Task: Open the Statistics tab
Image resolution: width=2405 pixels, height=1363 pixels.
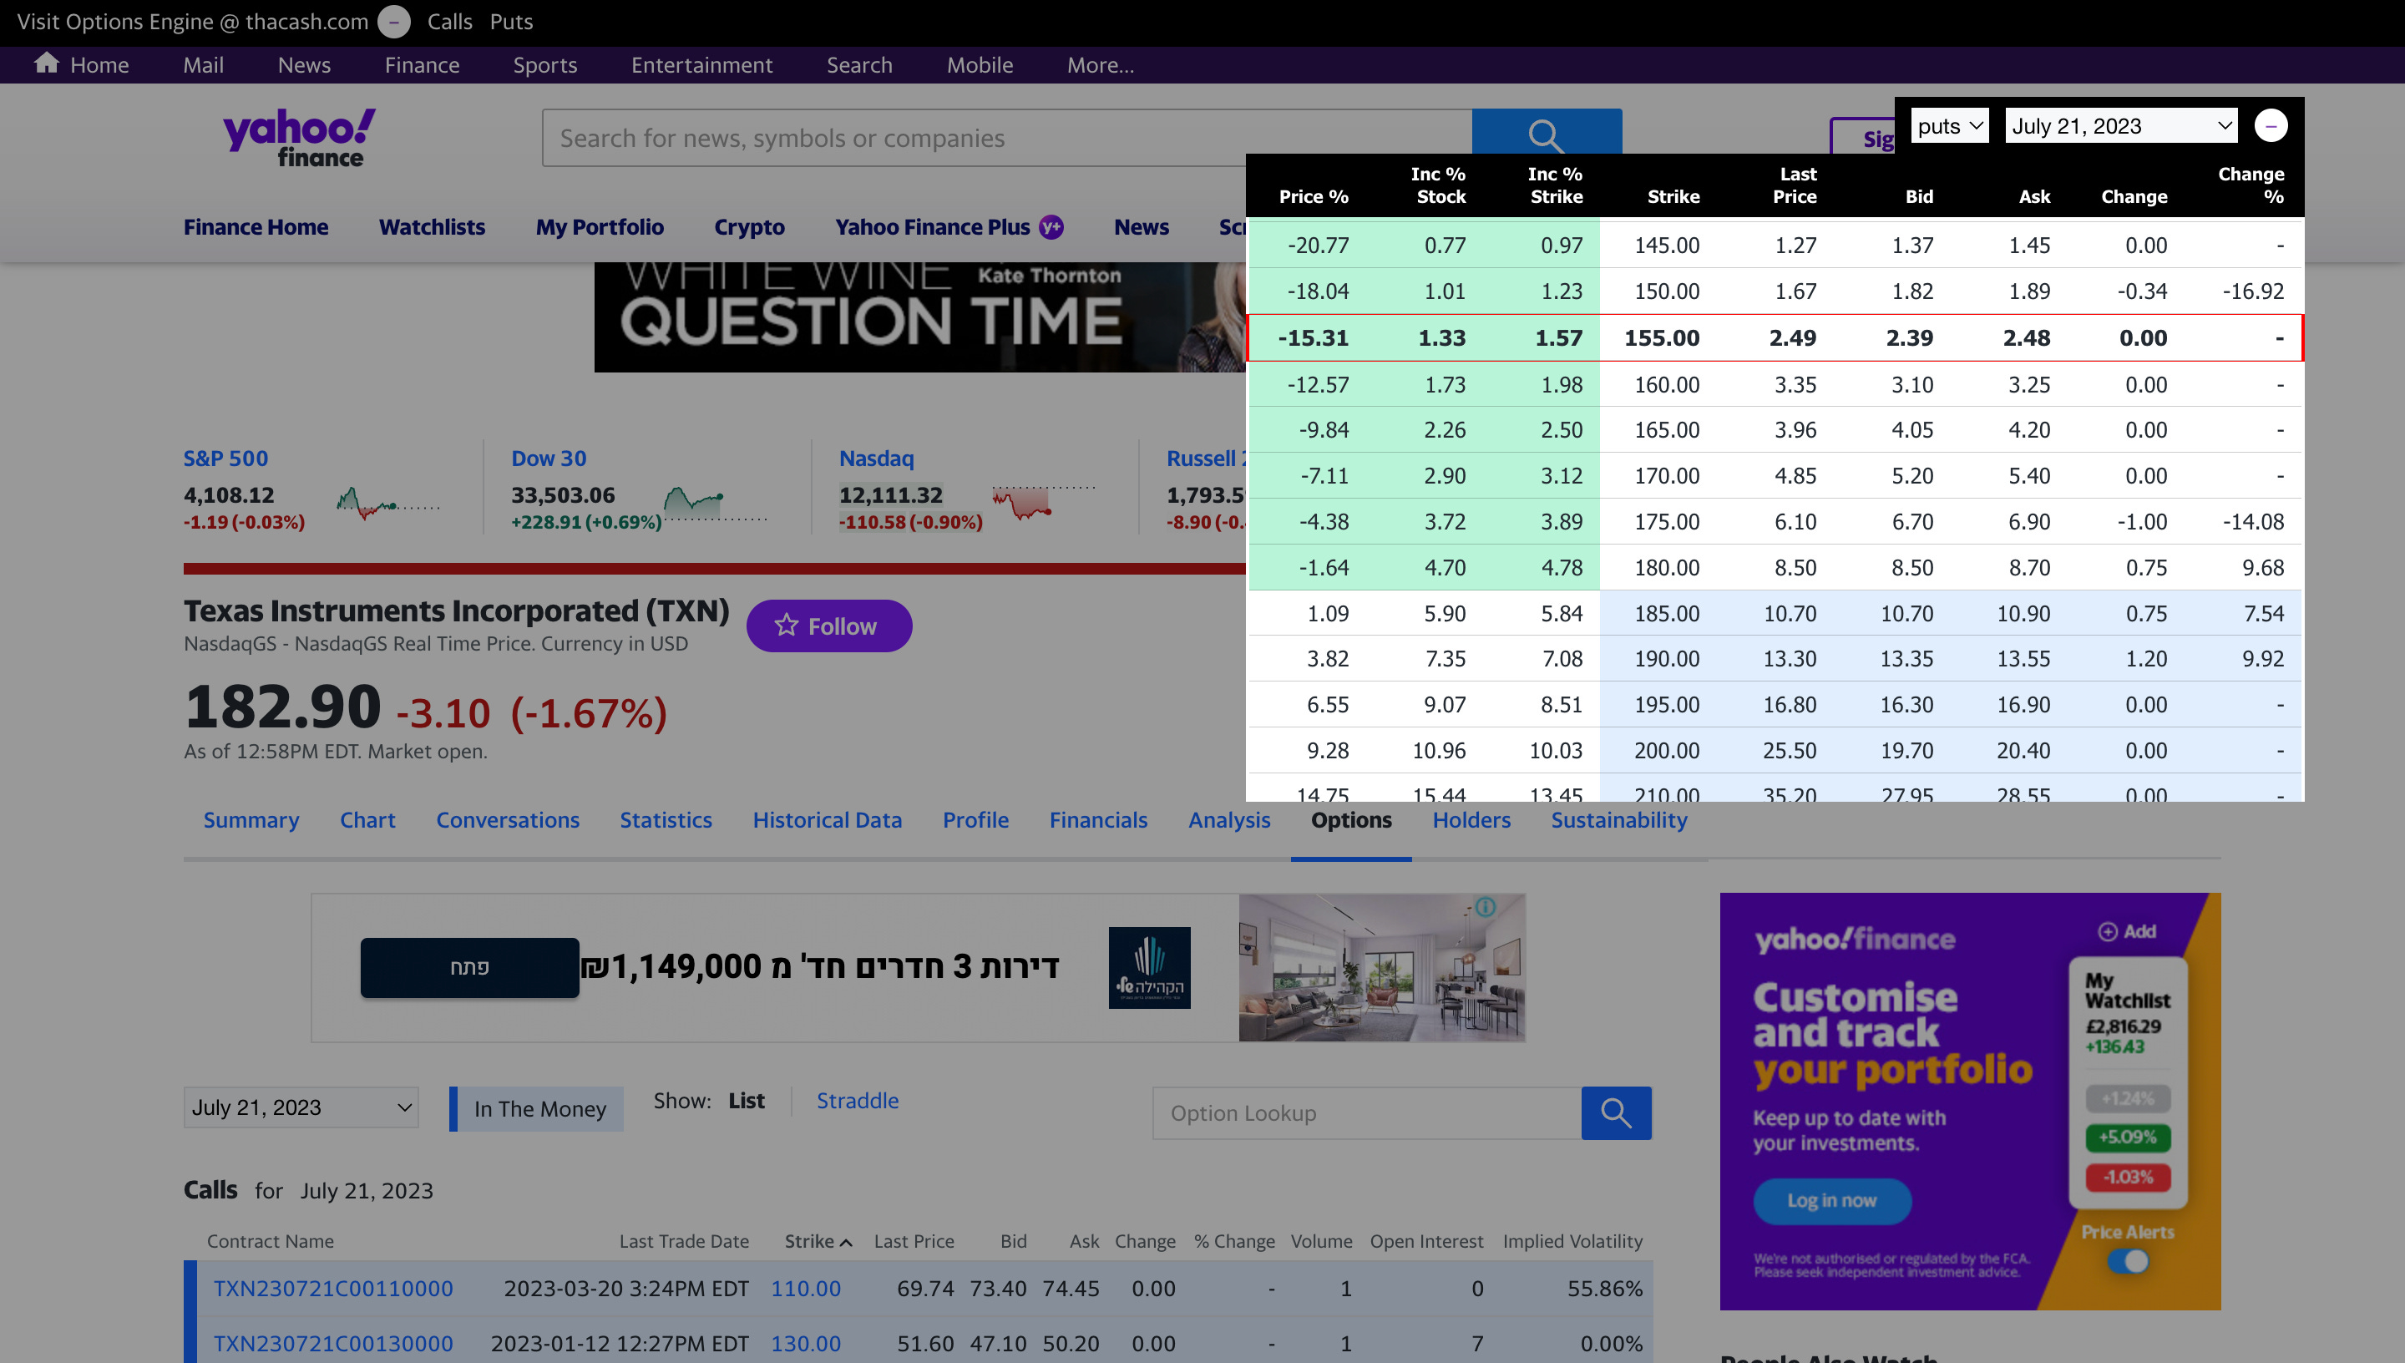Action: [x=666, y=819]
